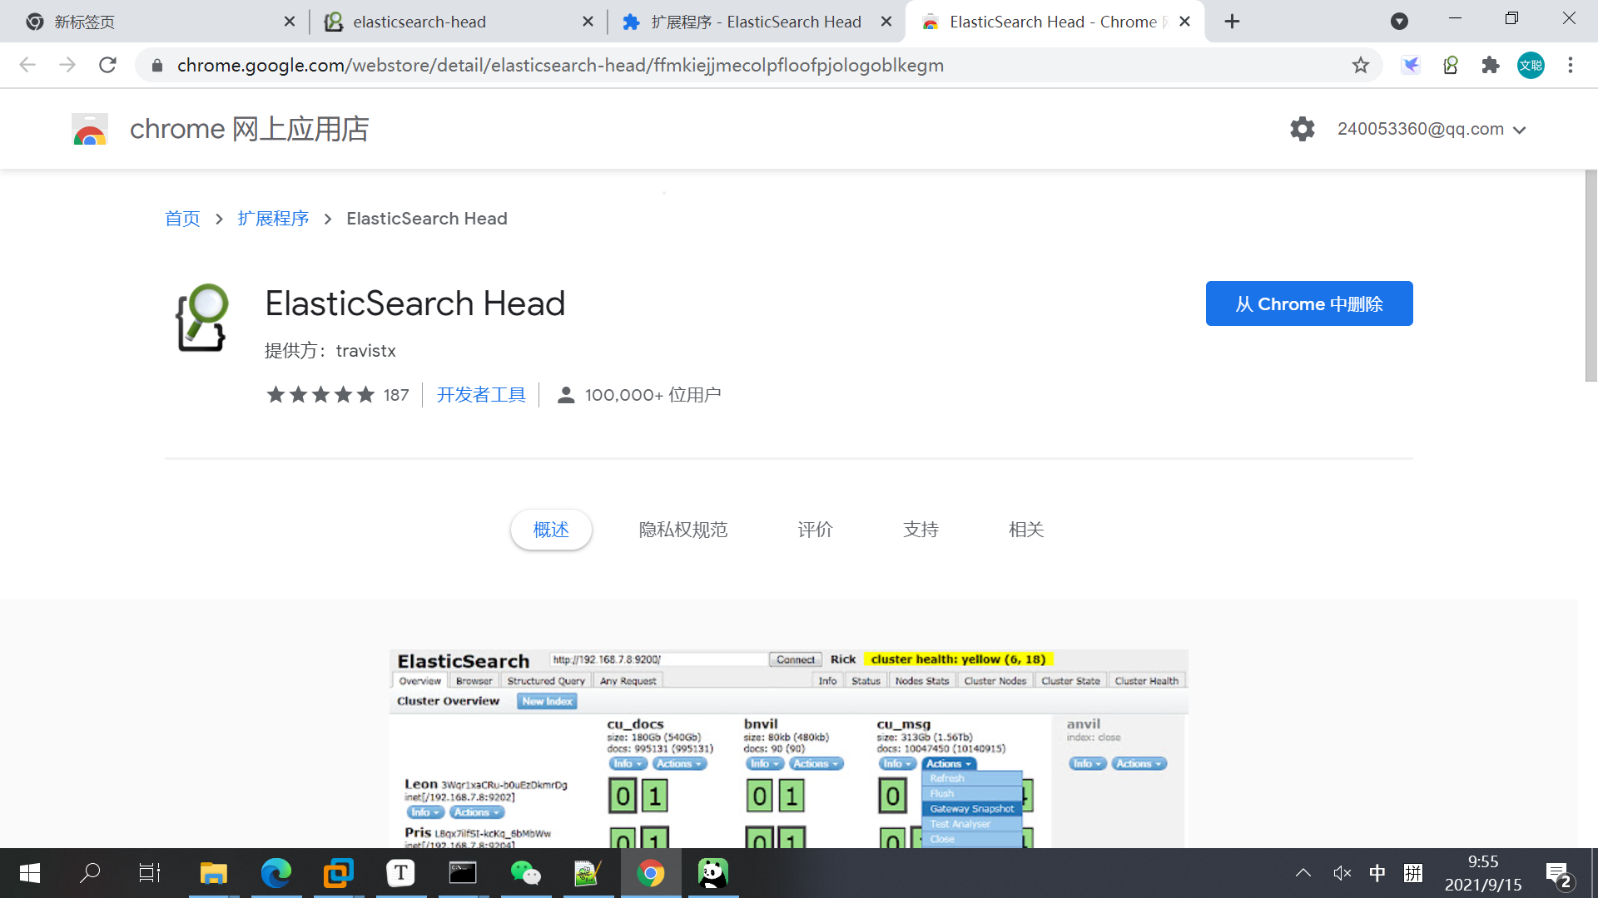Open Chrome's three-dot menu
This screenshot has height=898, width=1598.
click(x=1571, y=65)
